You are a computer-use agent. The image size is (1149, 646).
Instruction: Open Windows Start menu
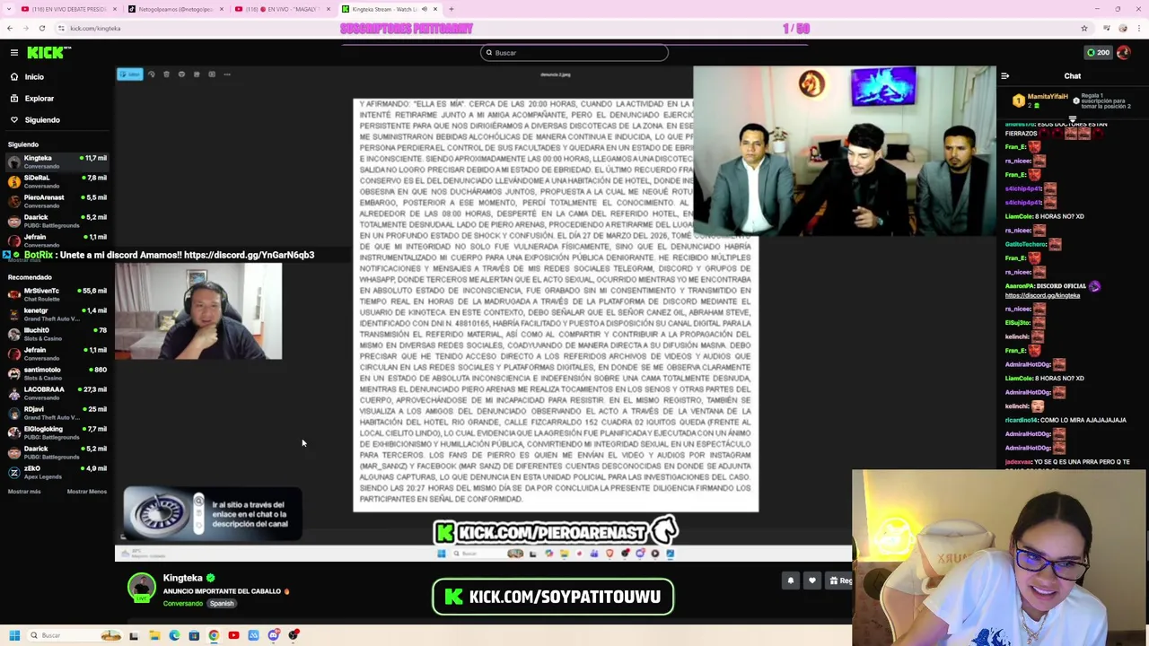tap(14, 636)
